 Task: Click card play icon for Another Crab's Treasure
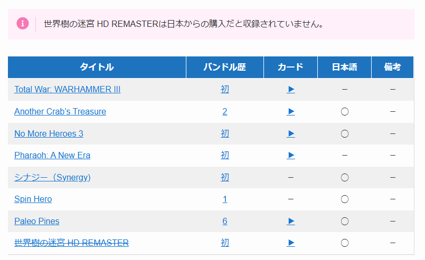click(x=291, y=112)
